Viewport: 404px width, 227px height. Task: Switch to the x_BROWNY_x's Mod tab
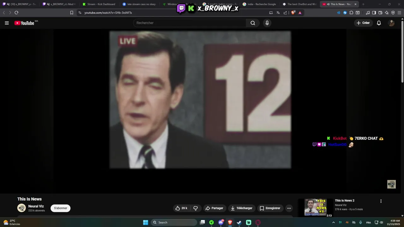click(x=59, y=4)
